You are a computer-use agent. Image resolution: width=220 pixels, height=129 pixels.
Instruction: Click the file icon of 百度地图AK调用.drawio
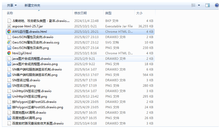[9, 113]
